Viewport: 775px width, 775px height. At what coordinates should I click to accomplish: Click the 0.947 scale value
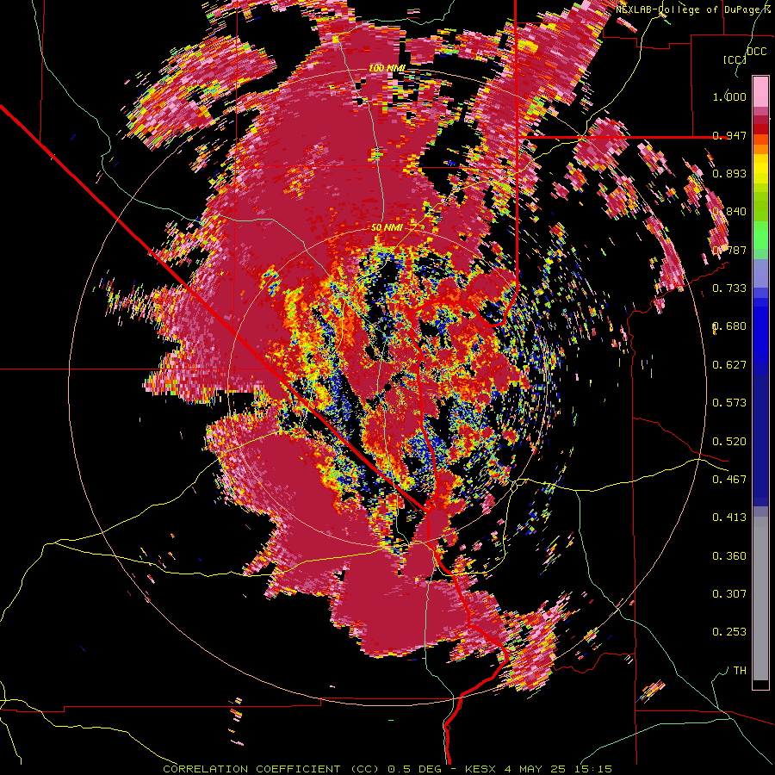pyautogui.click(x=729, y=135)
